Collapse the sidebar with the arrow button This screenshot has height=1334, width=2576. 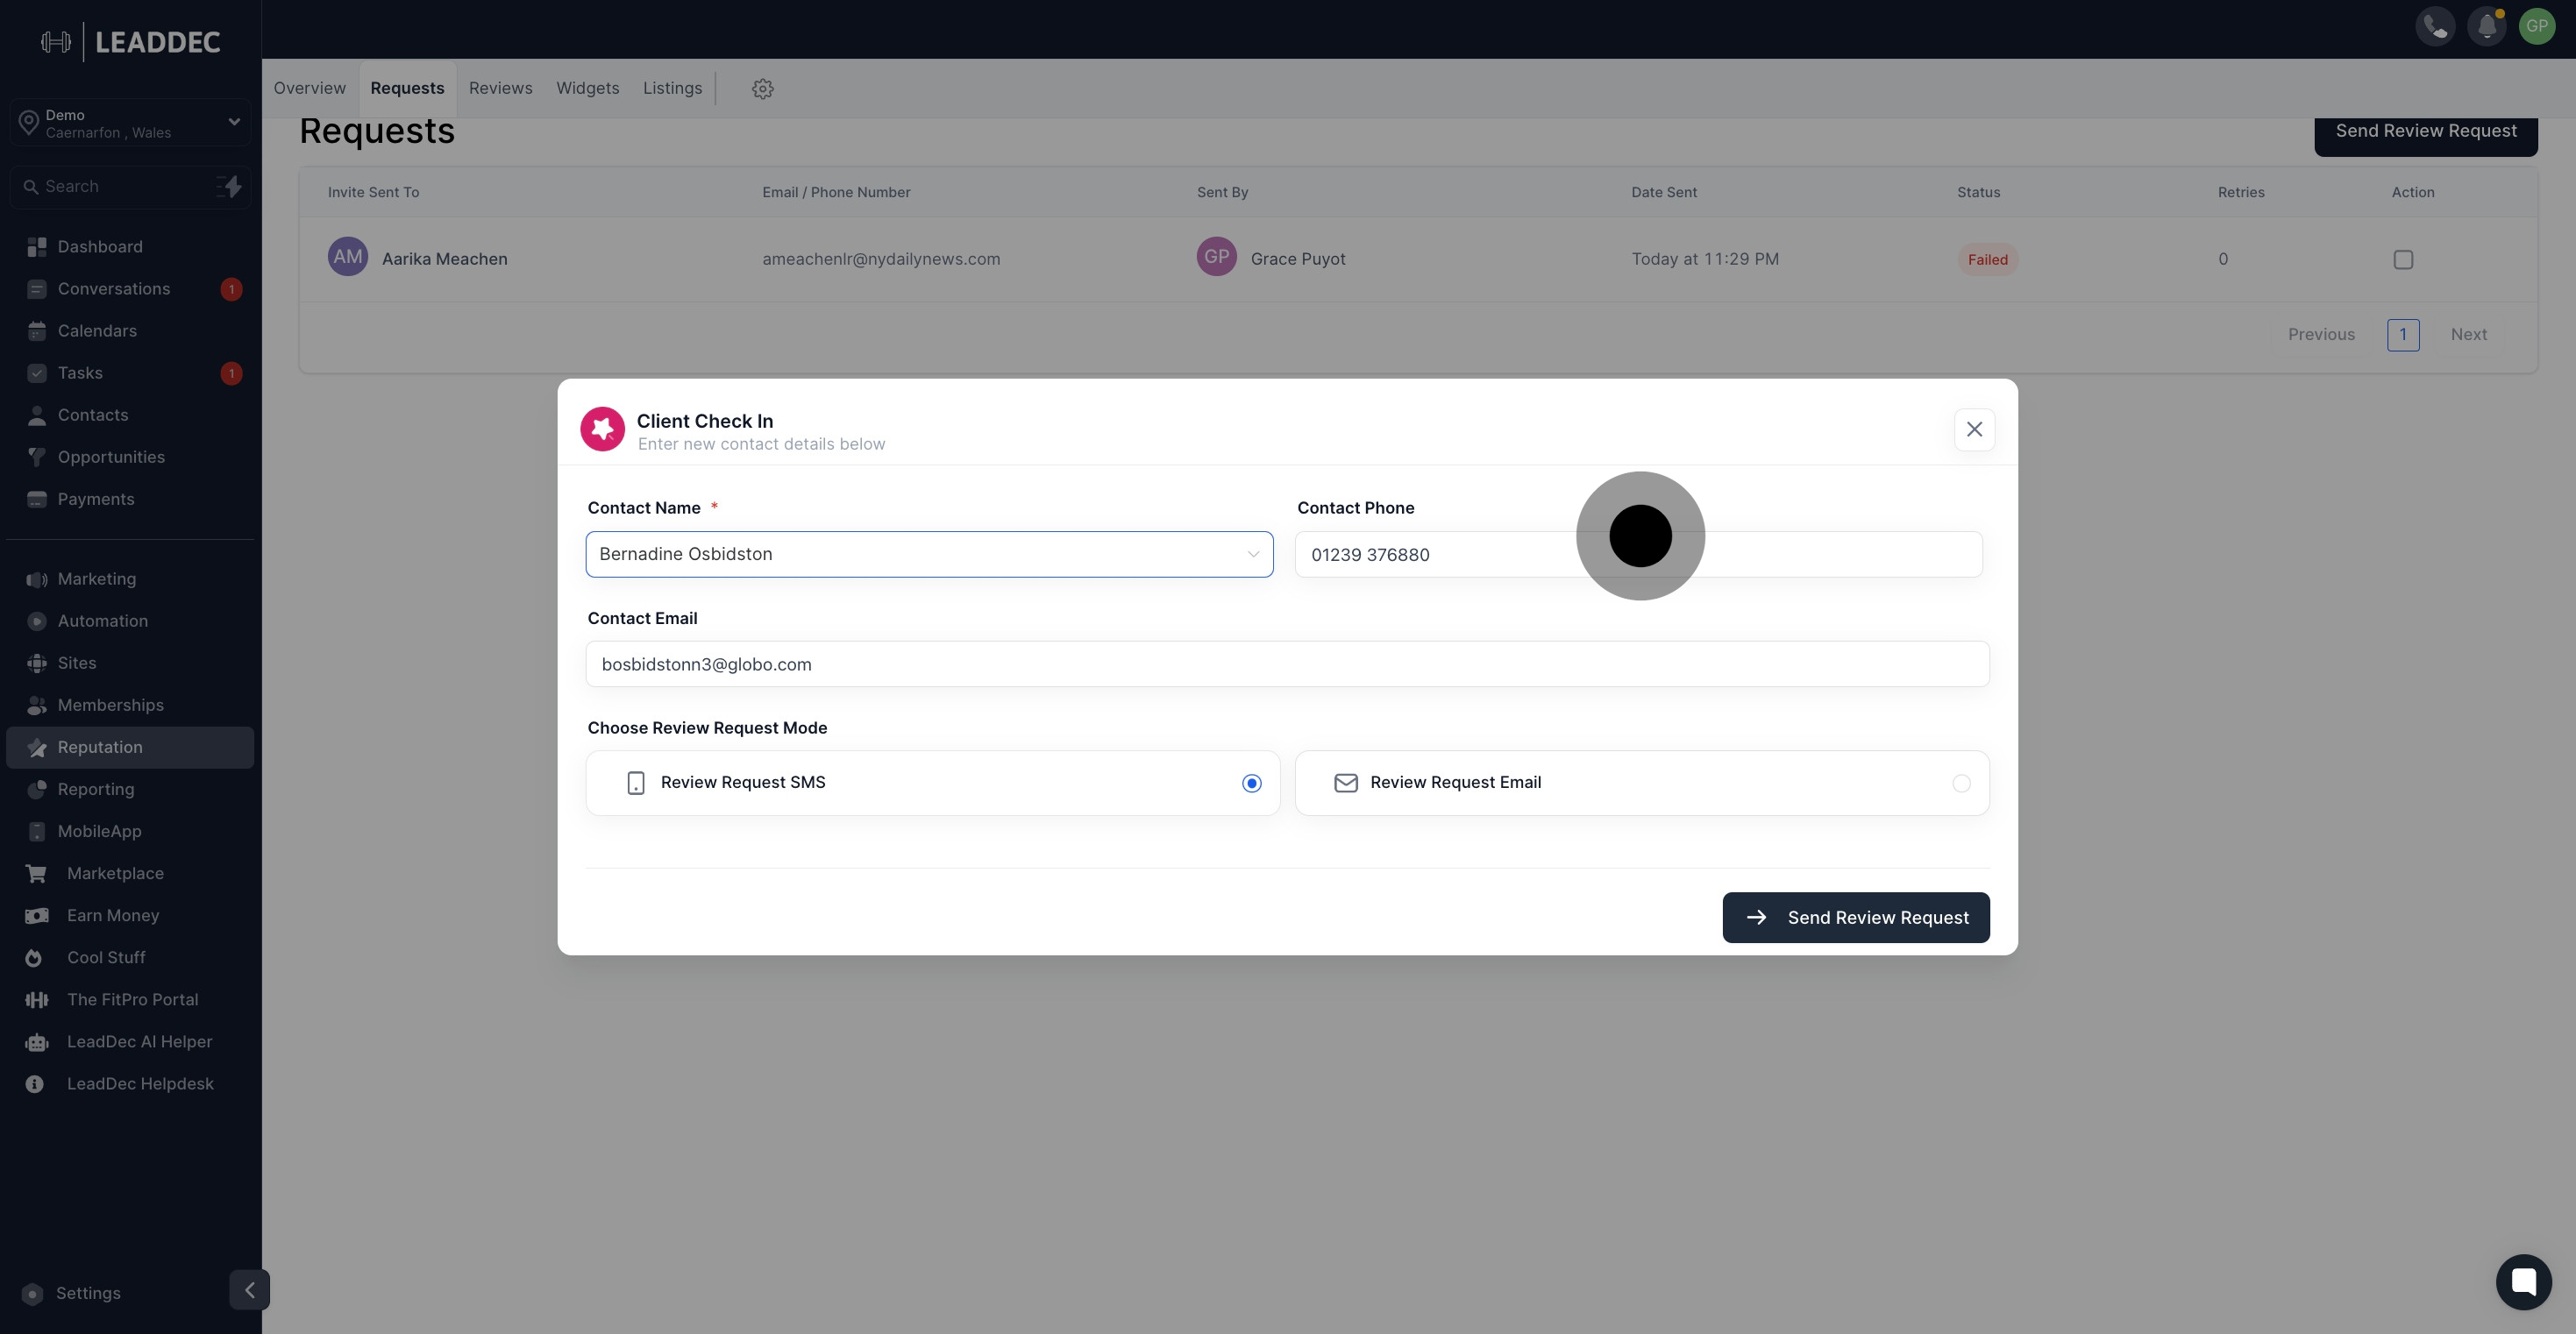click(249, 1289)
